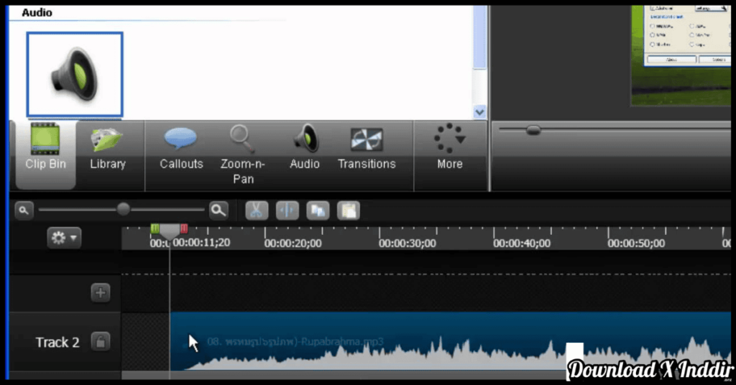Click the green selection start marker
This screenshot has height=385, width=736.
(x=155, y=229)
